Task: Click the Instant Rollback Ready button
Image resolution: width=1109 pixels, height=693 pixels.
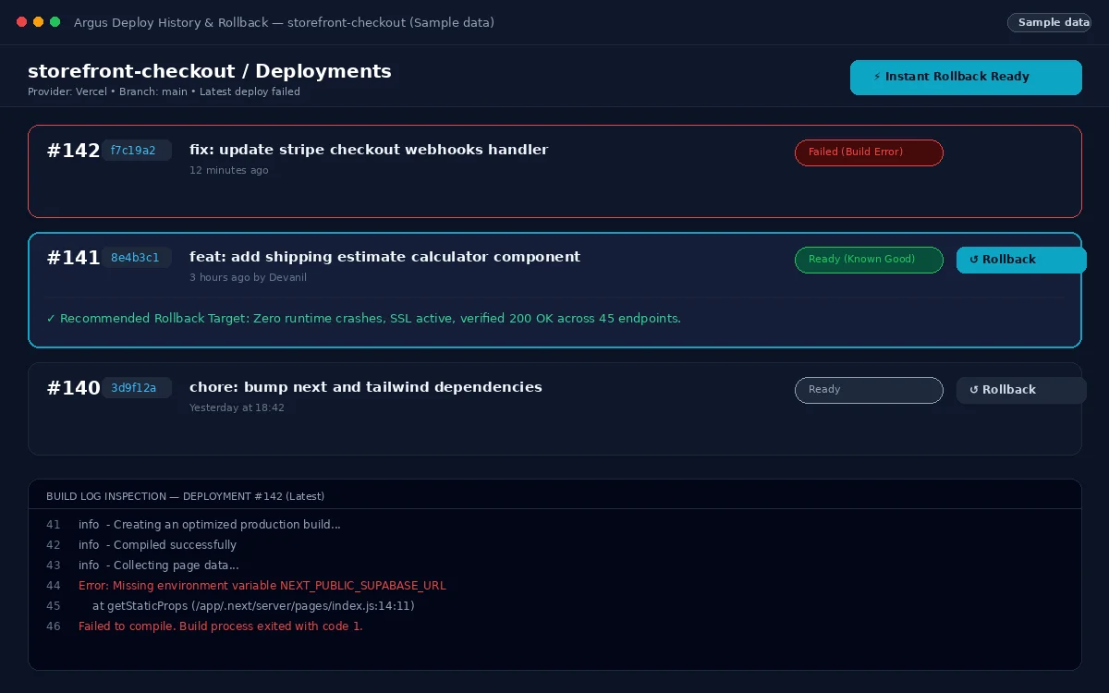Action: tap(966, 78)
